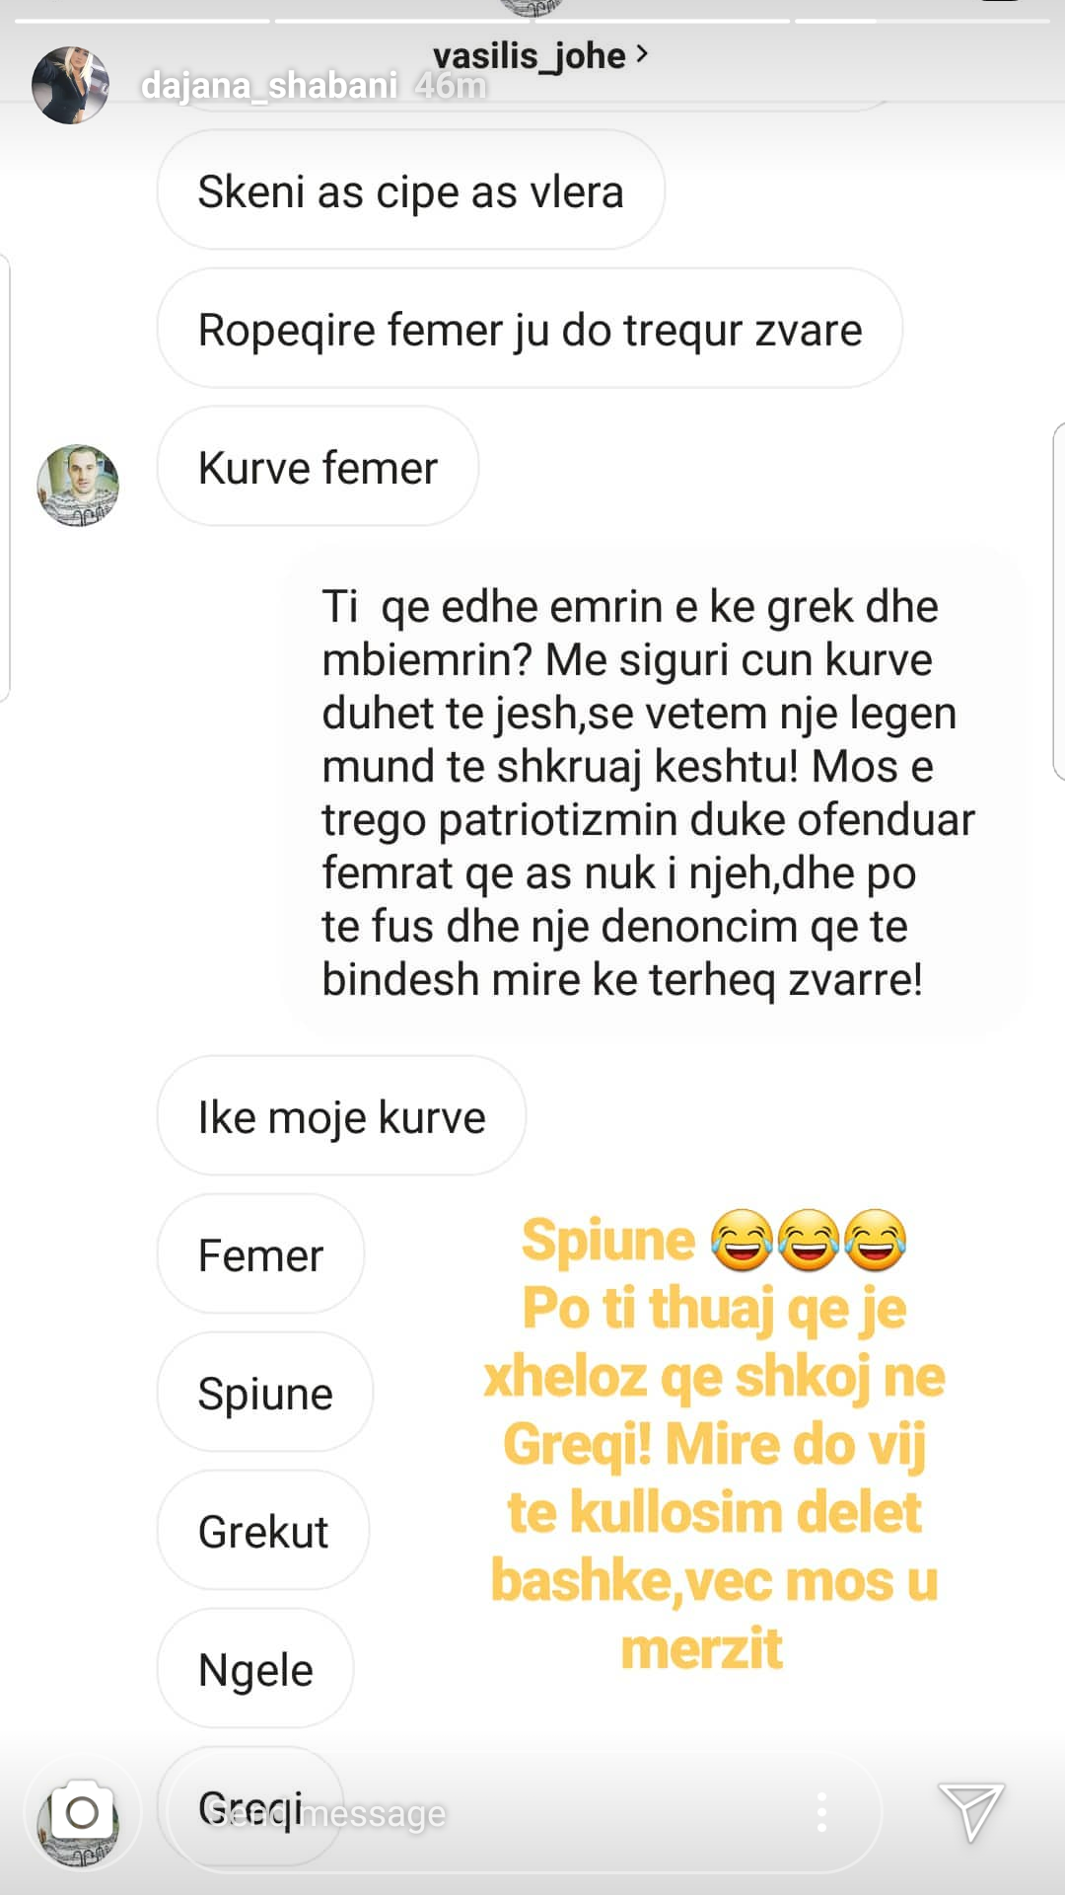This screenshot has height=1895, width=1065.
Task: Select the 'Ike moje kurve' message bubble
Action: (x=341, y=1116)
